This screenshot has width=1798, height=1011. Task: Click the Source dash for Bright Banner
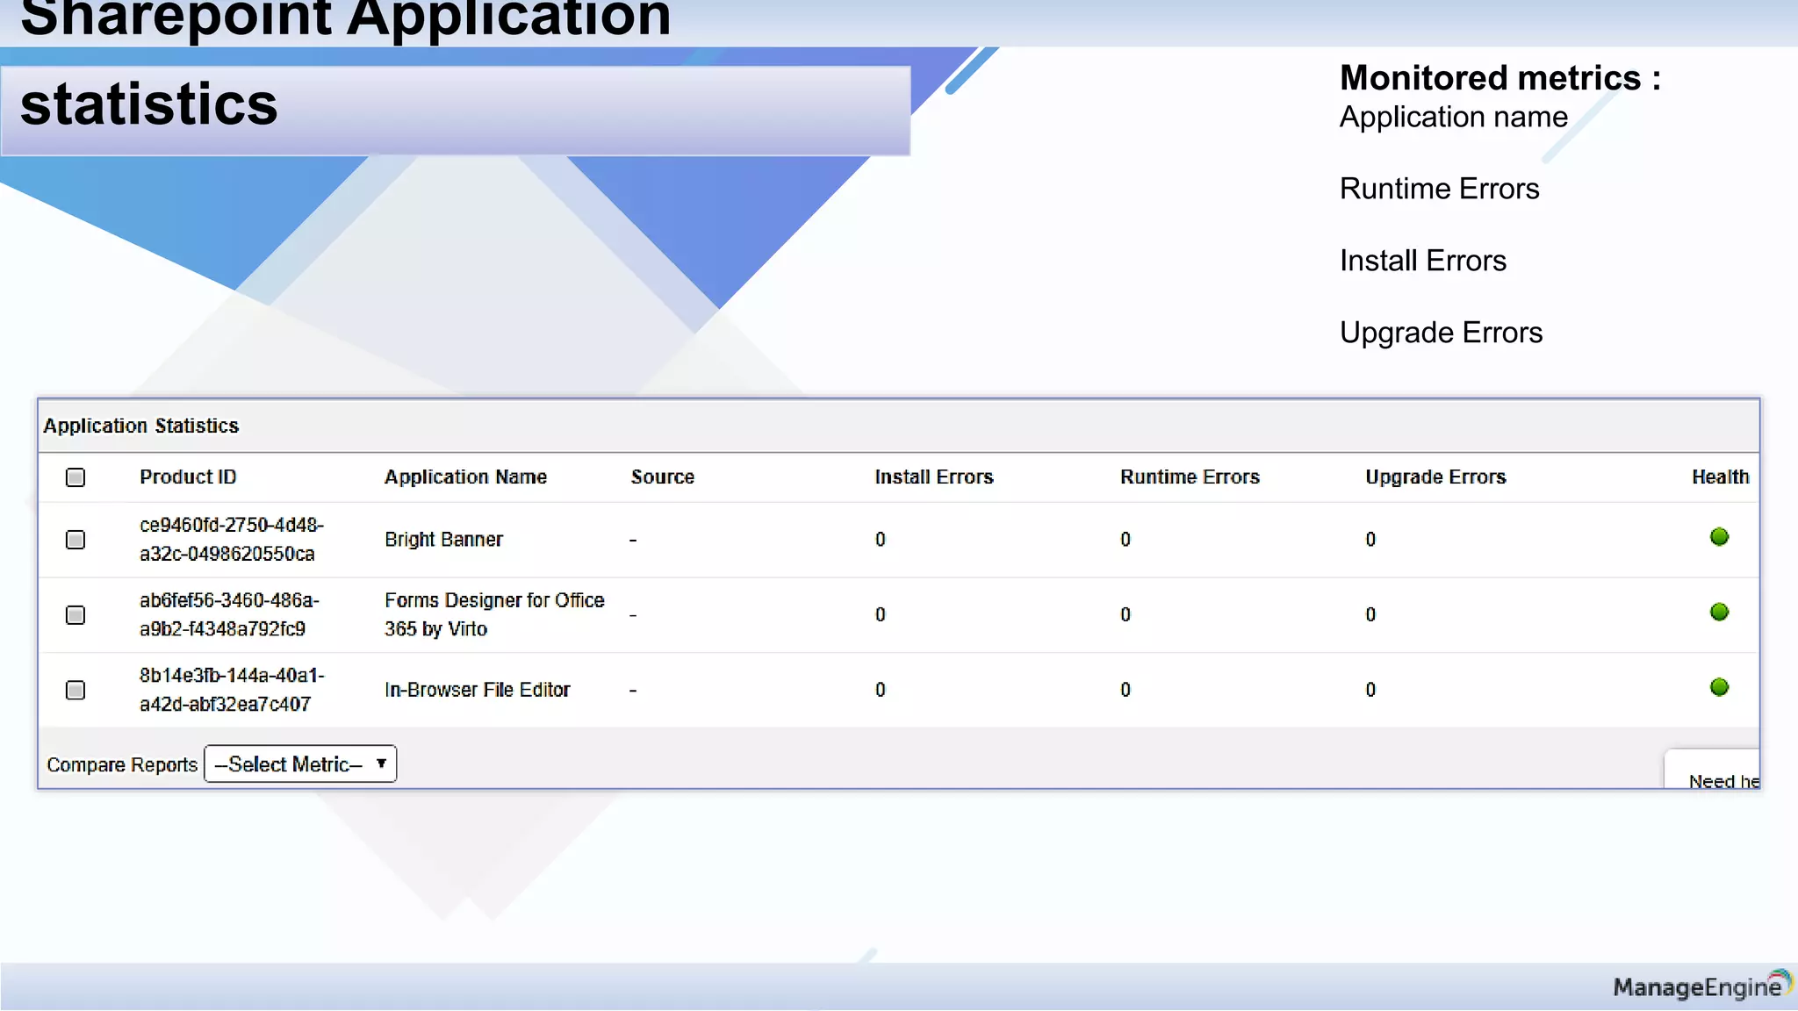click(633, 541)
